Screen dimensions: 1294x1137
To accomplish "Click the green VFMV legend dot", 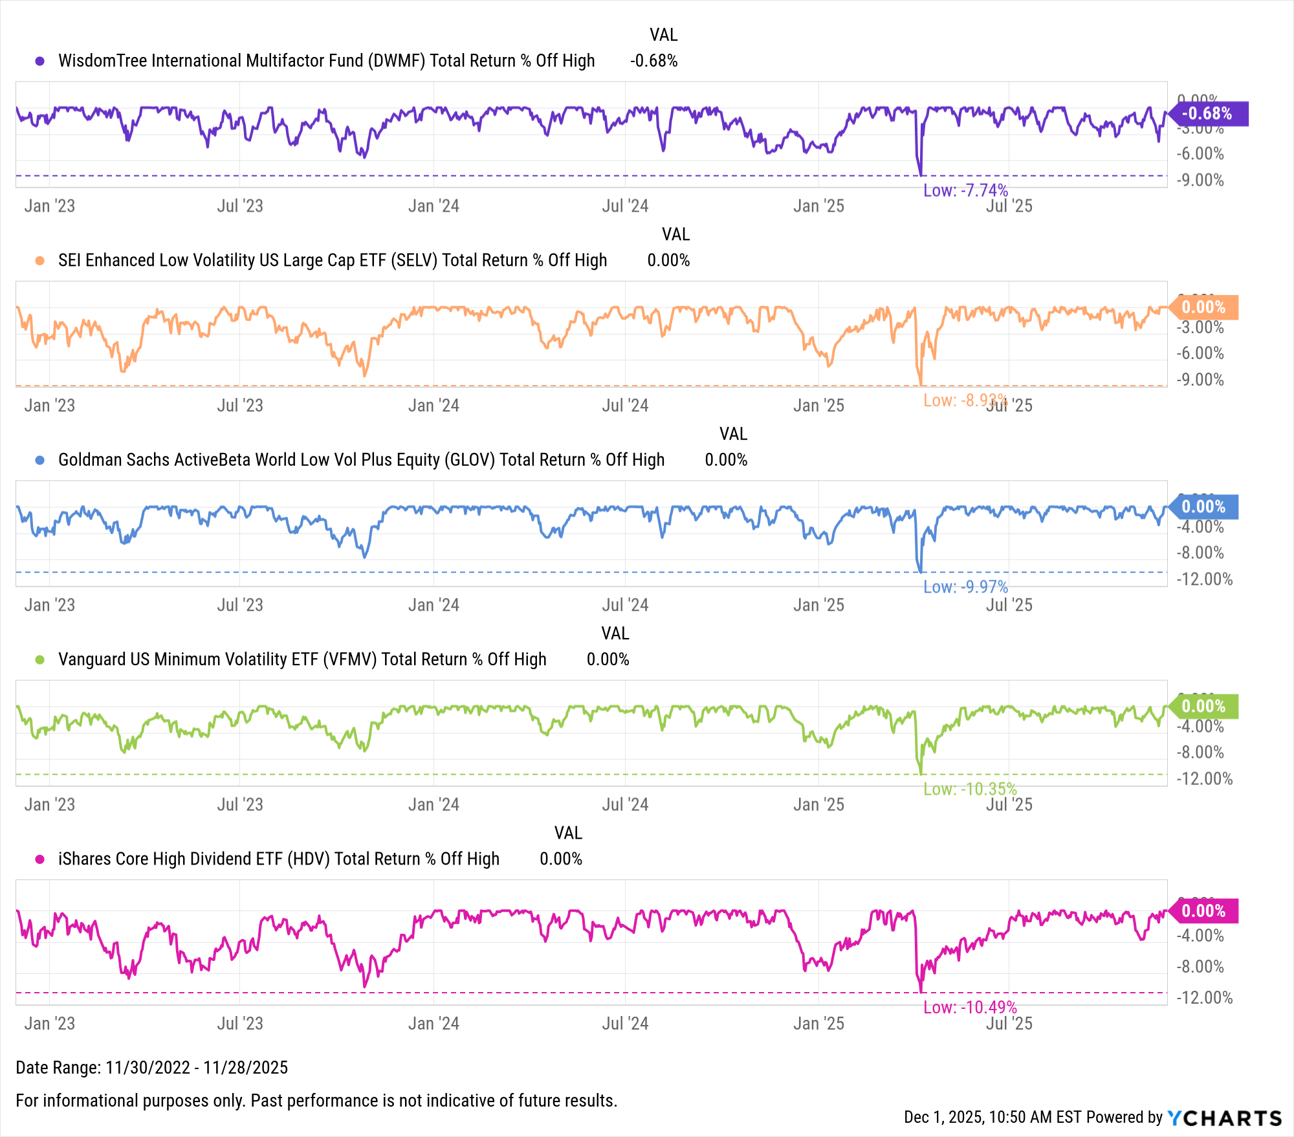I will pyautogui.click(x=40, y=659).
